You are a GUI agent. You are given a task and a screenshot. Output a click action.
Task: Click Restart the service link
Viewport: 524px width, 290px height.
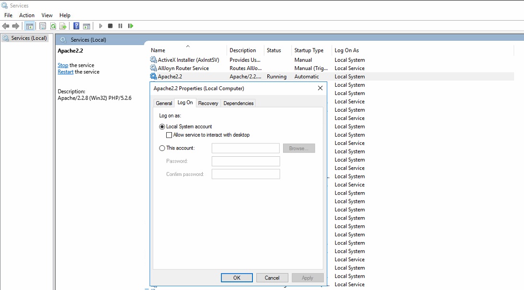66,72
